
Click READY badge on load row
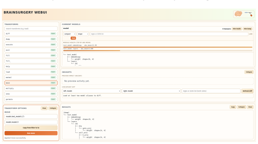pos(53,72)
